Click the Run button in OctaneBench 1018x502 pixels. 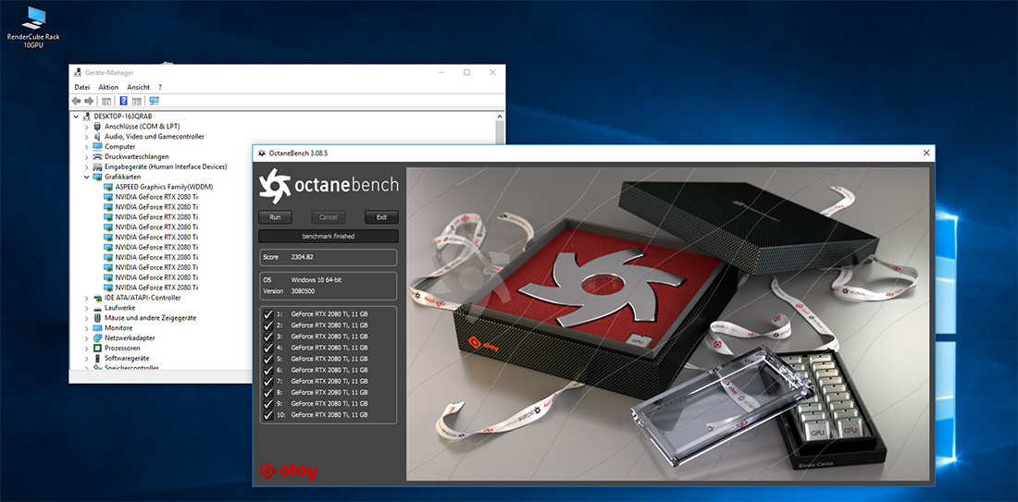[x=275, y=217]
